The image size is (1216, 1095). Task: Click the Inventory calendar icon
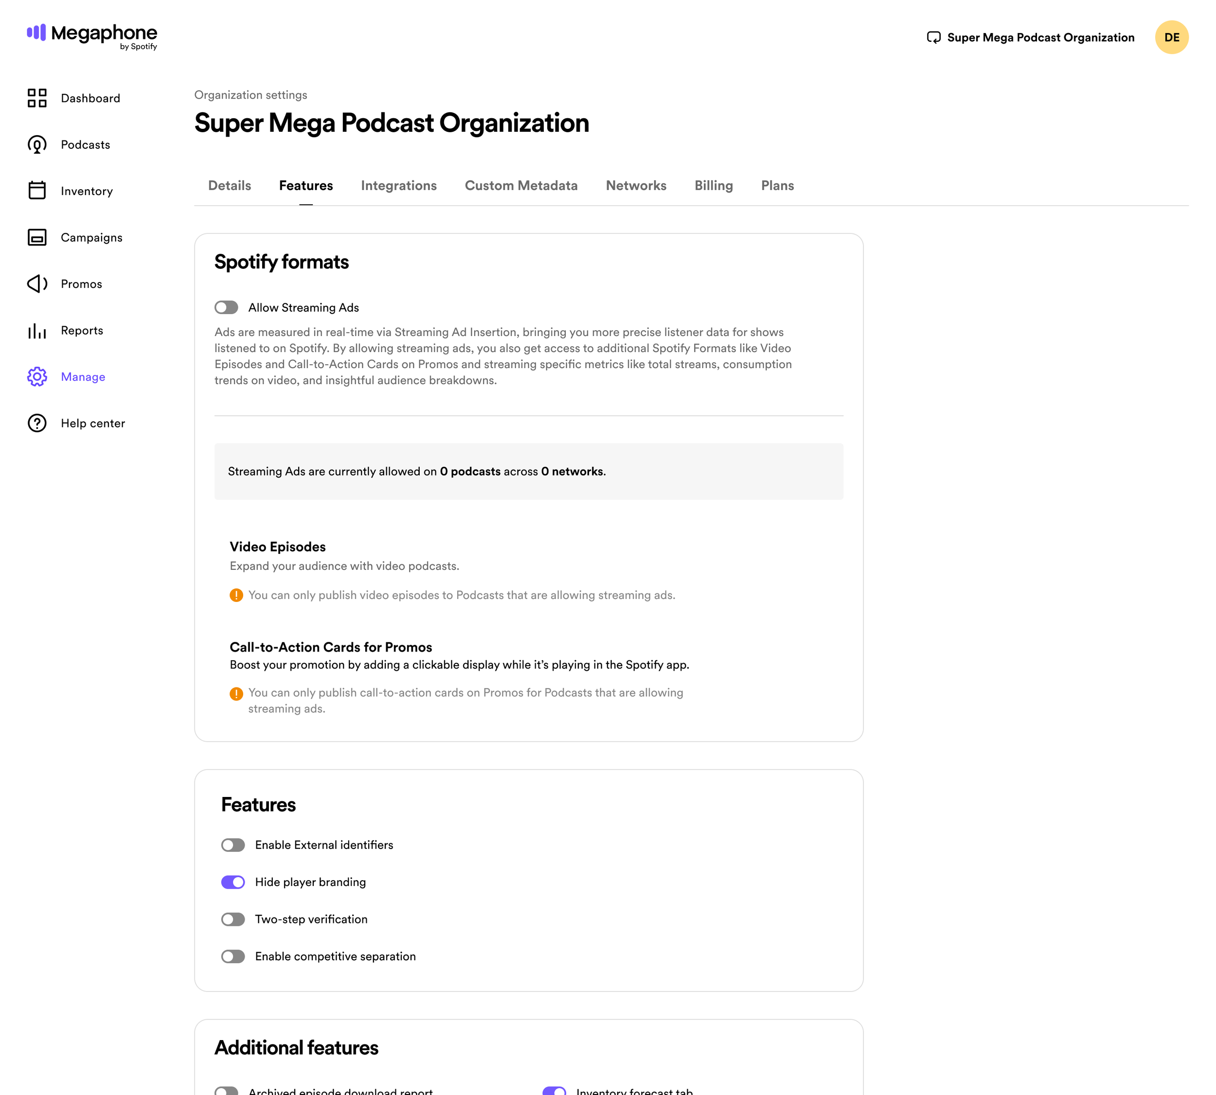tap(36, 191)
